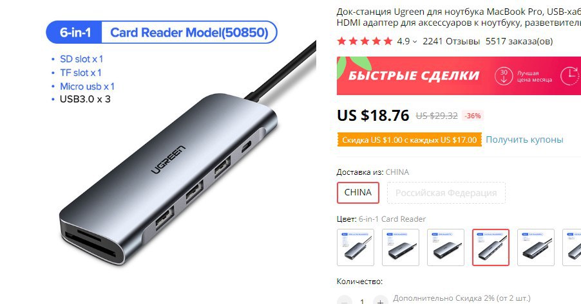Select CHINA shipping origin option
This screenshot has width=581, height=304.
pos(358,192)
